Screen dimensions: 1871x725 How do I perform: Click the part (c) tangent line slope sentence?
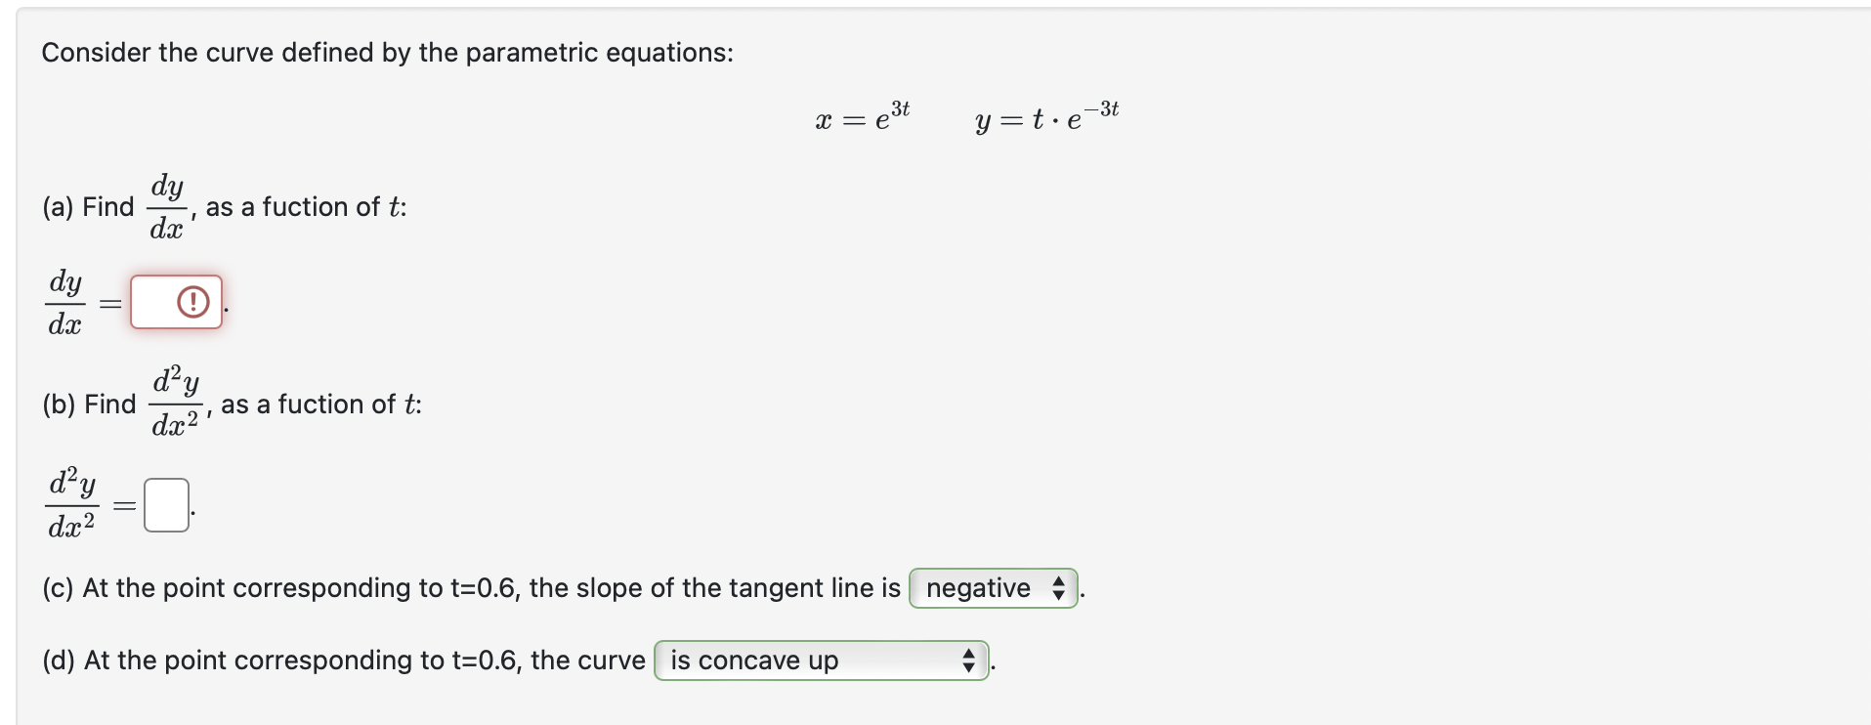point(471,588)
